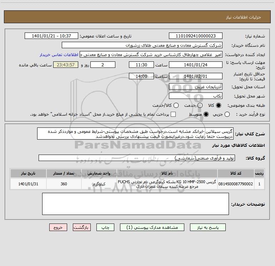Open 'اطلاعات تماس خریدار' link

pyautogui.click(x=59, y=55)
